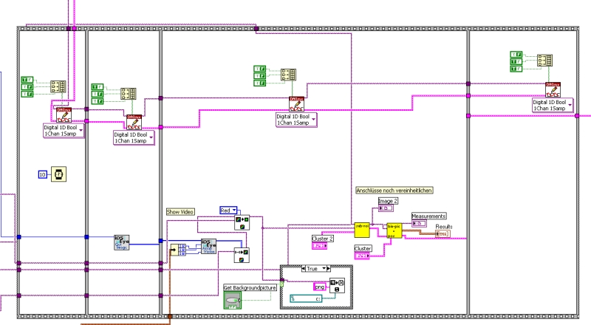The image size is (591, 325).
Task: Click the unbundle node left of uEye Array
Action: click(x=178, y=250)
